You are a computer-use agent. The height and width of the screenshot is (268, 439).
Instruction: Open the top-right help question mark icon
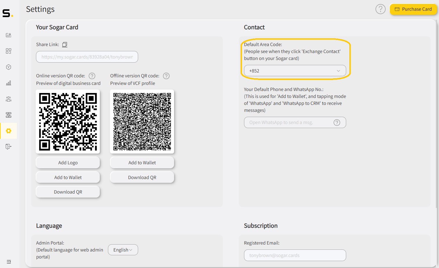tap(380, 9)
